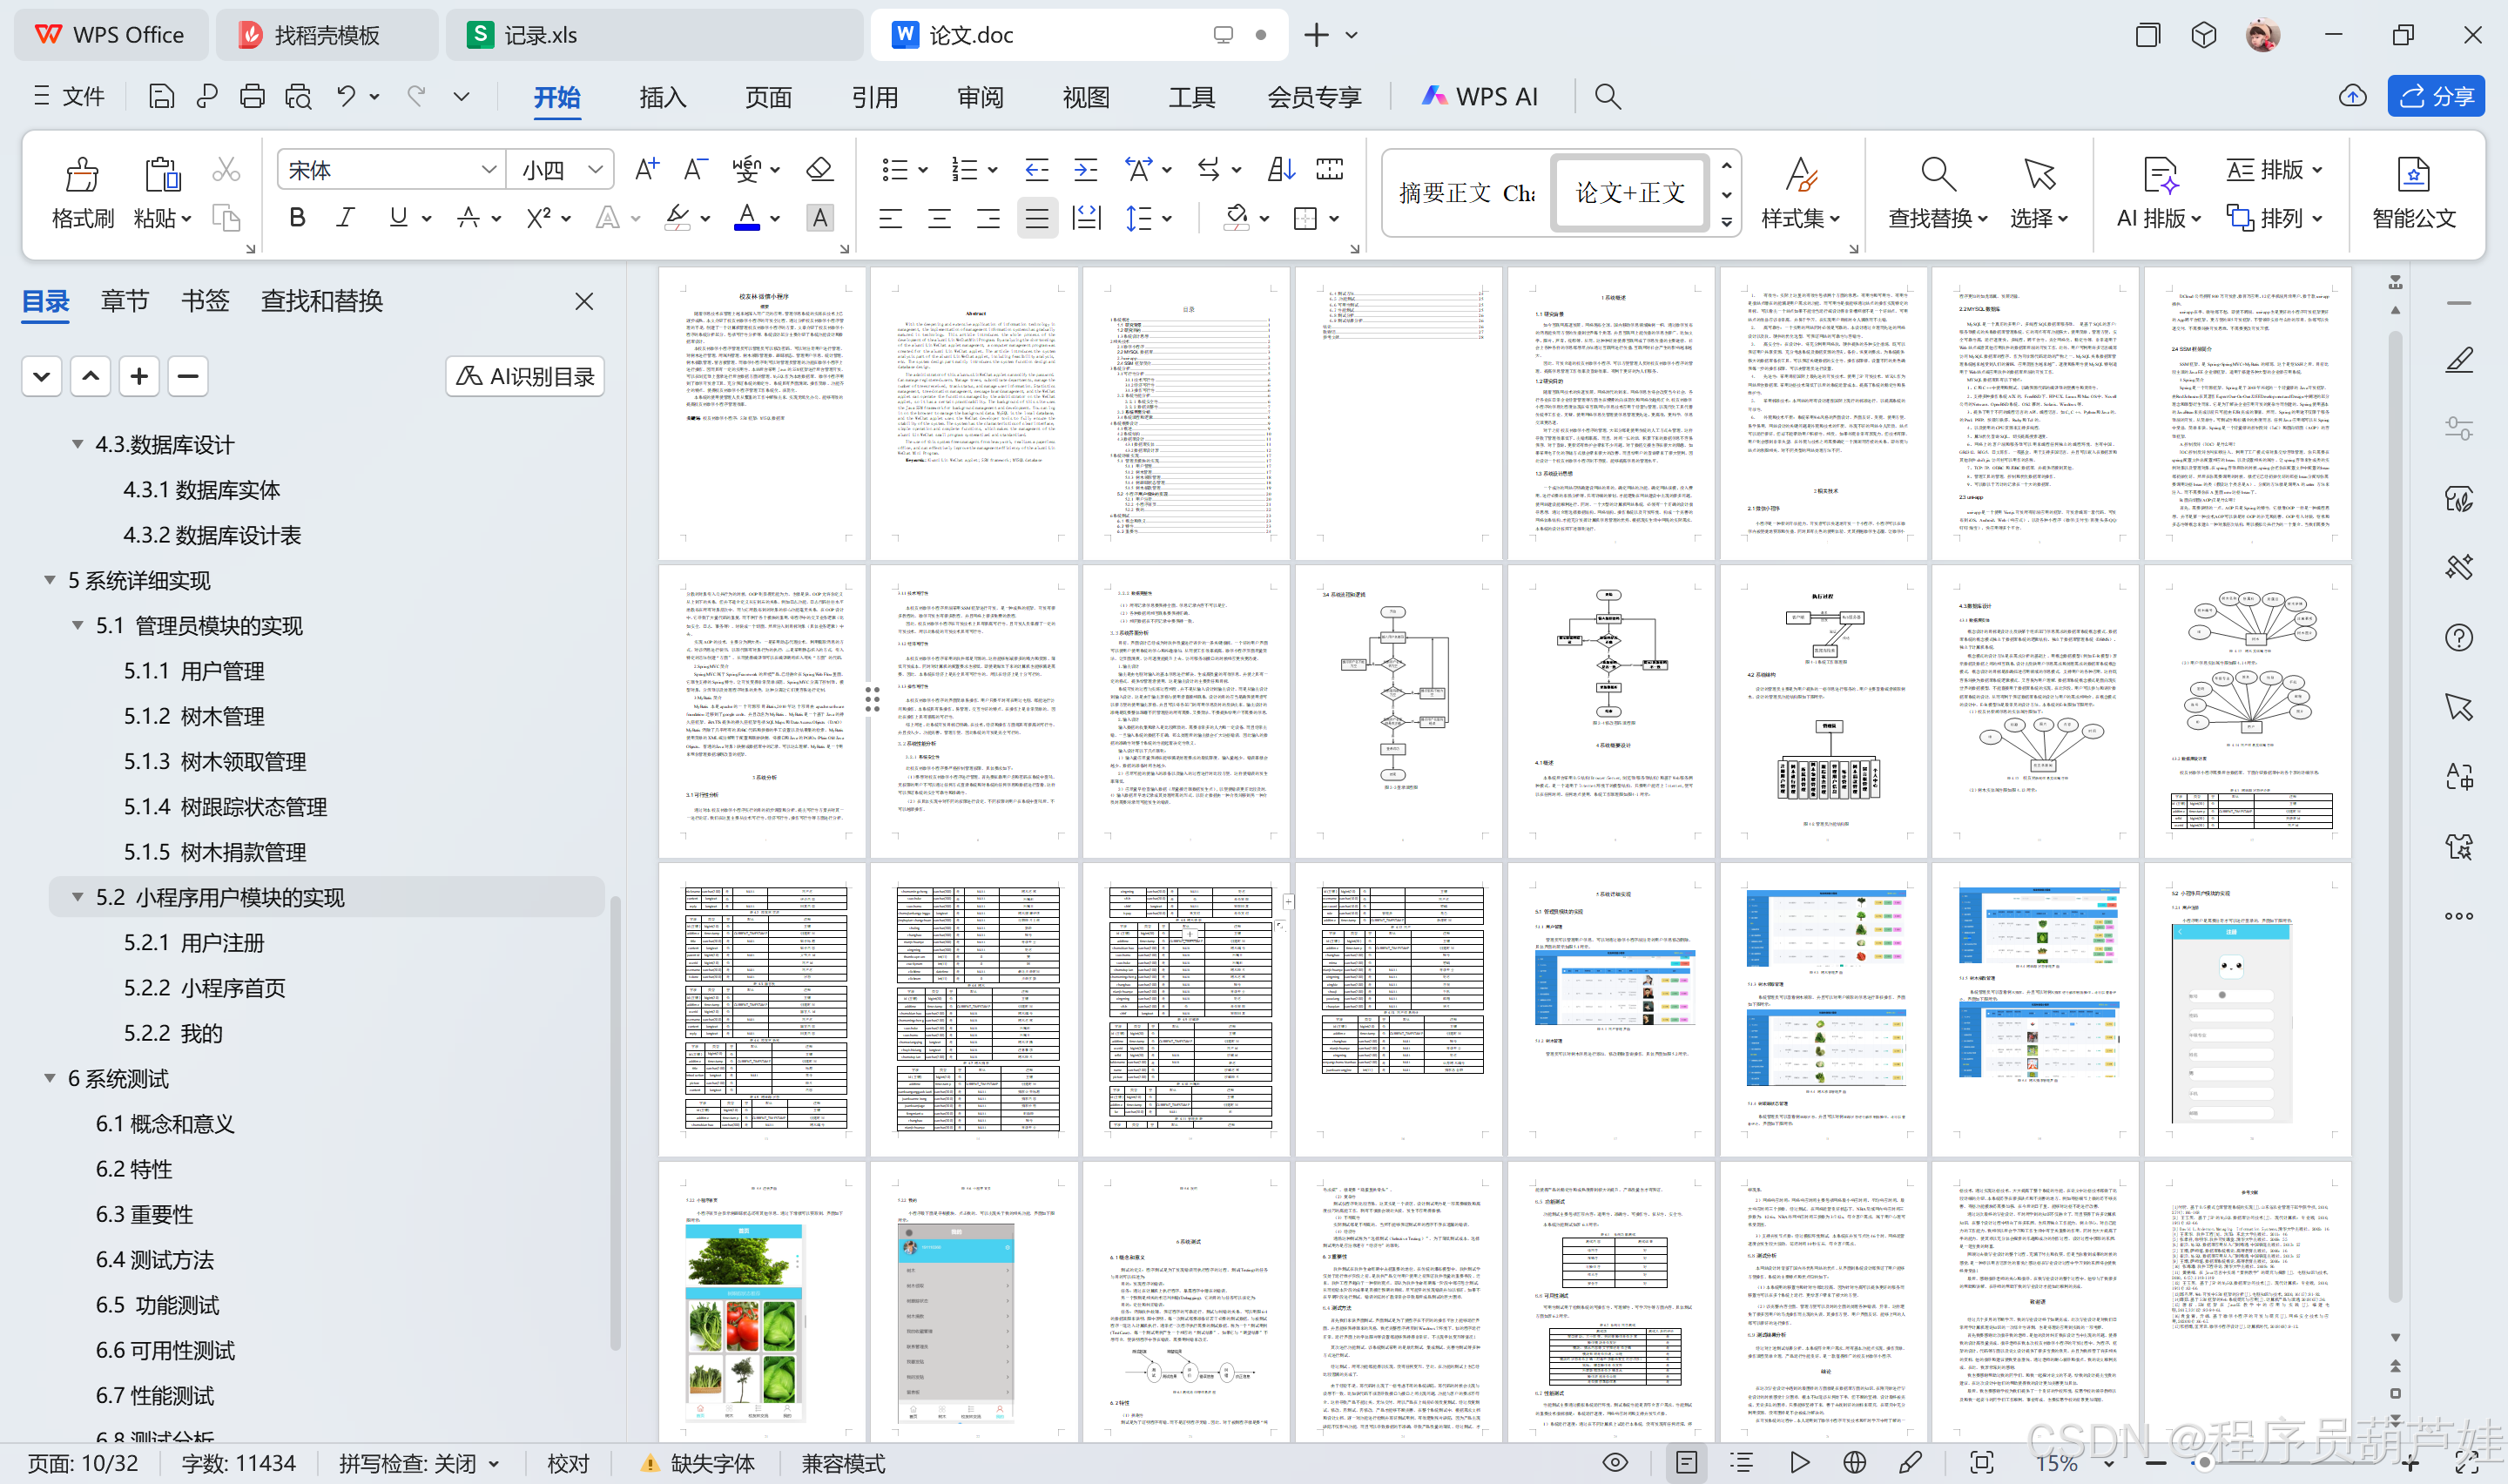Screen dimensions: 2508x1484
Task: Enable left text alignment
Action: tap(891, 218)
